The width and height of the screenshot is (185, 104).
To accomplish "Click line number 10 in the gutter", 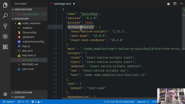I will click(x=55, y=49).
